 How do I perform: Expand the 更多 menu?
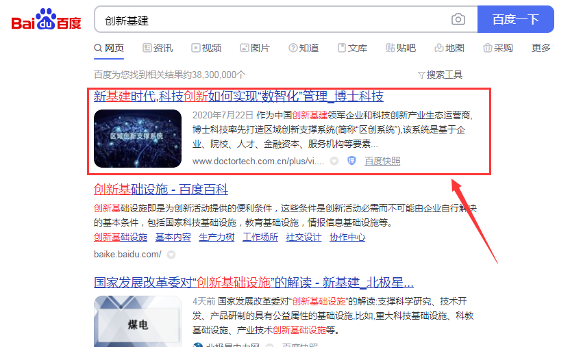(x=541, y=48)
